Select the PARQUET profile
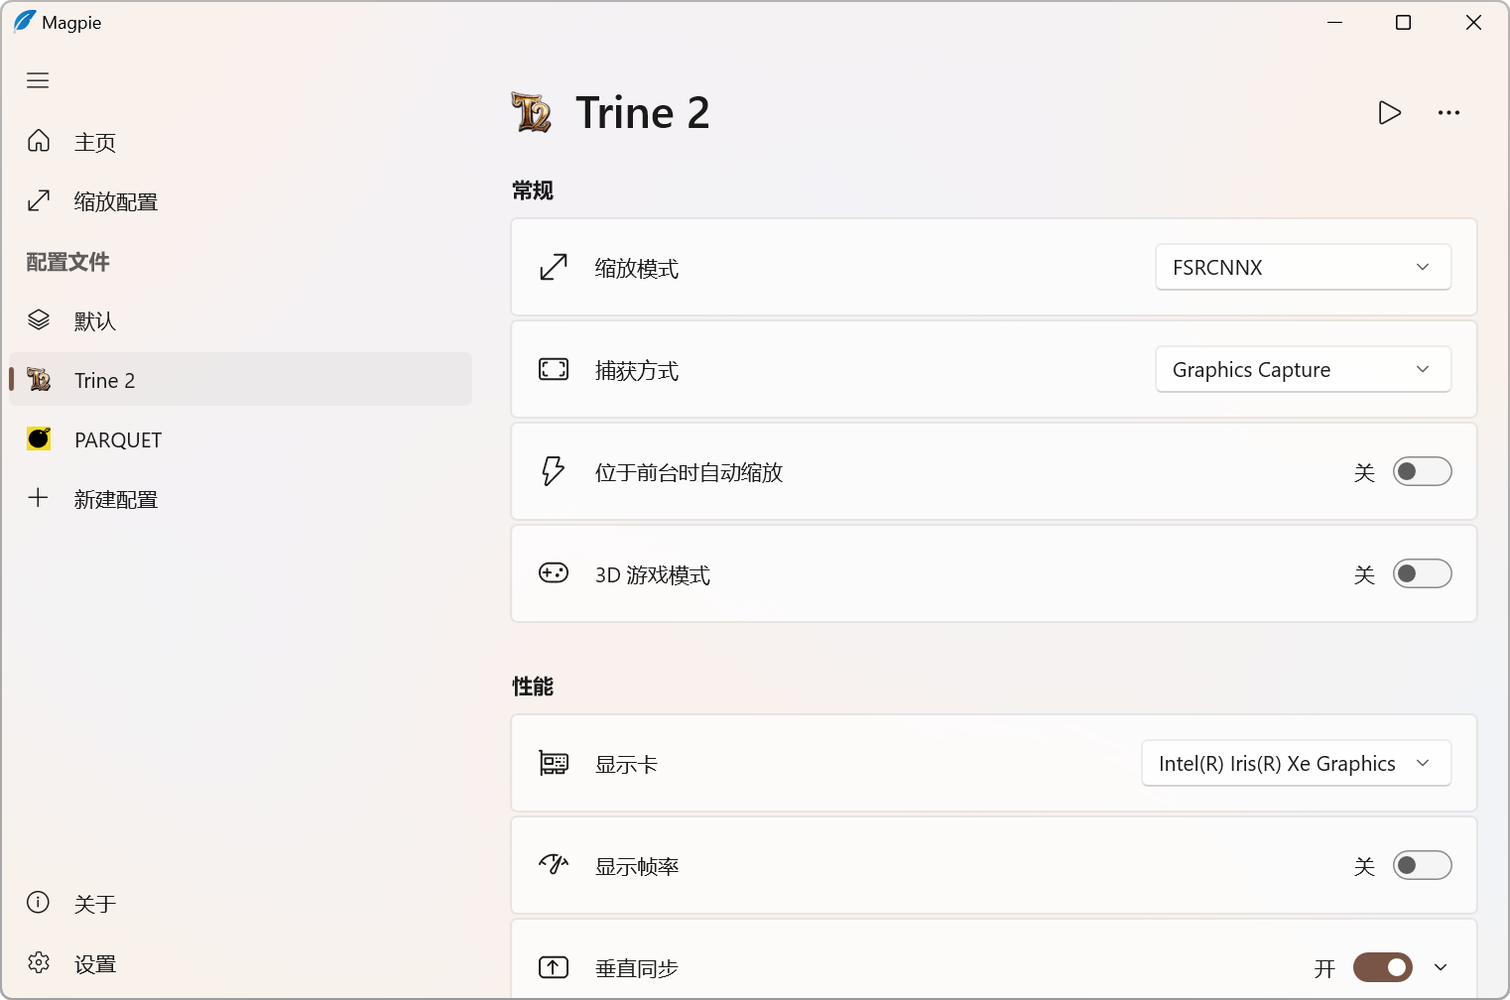The height and width of the screenshot is (1000, 1510). (x=240, y=439)
